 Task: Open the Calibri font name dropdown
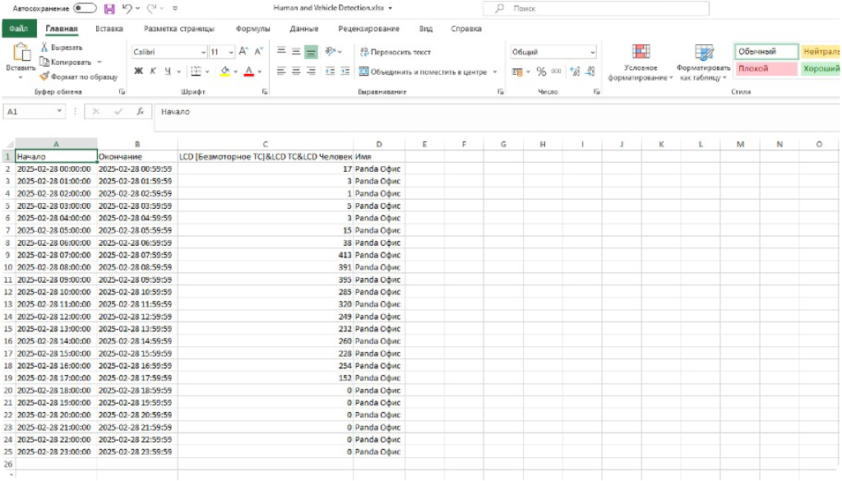coord(203,51)
